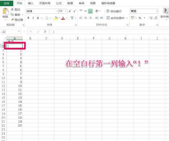The width and height of the screenshot is (169, 141).
Task: Click the cell borders icon
Action: 47,18
